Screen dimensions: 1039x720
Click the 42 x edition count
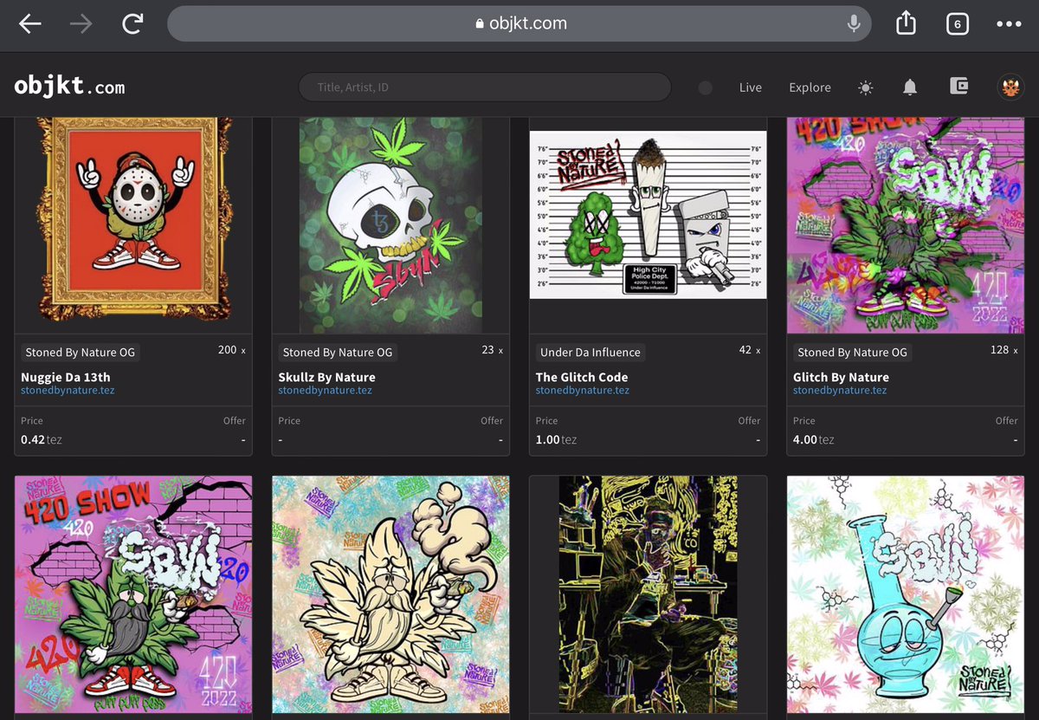click(x=750, y=350)
